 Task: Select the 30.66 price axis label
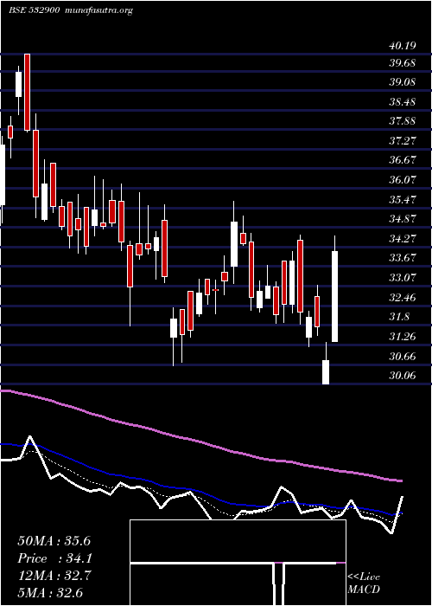[x=403, y=356]
